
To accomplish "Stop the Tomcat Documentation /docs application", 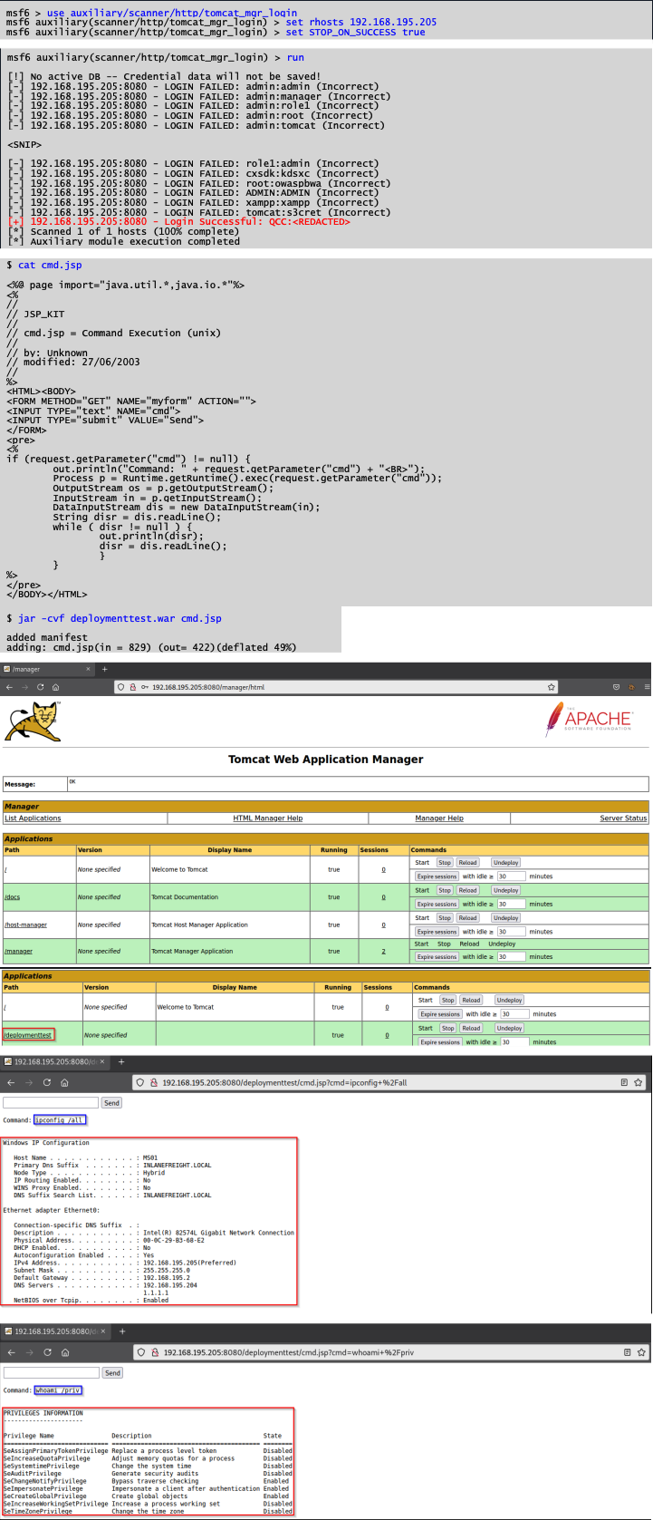I will pos(445,890).
